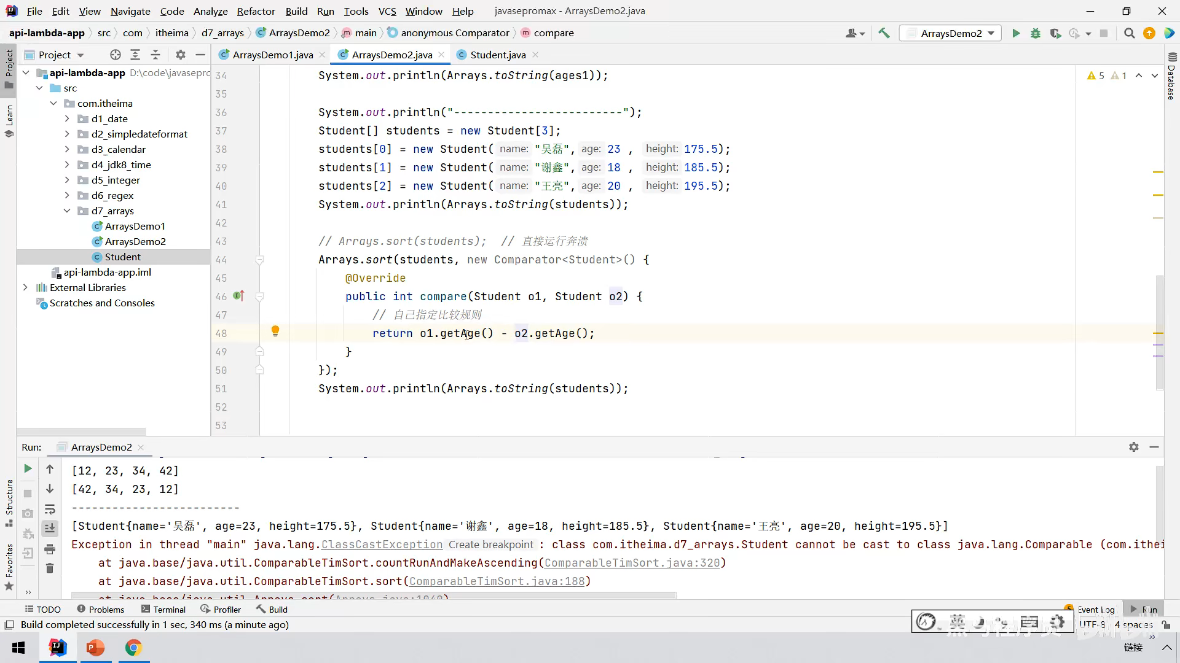Image resolution: width=1180 pixels, height=663 pixels.
Task: Expand the d6_regex package folder
Action: click(x=67, y=195)
